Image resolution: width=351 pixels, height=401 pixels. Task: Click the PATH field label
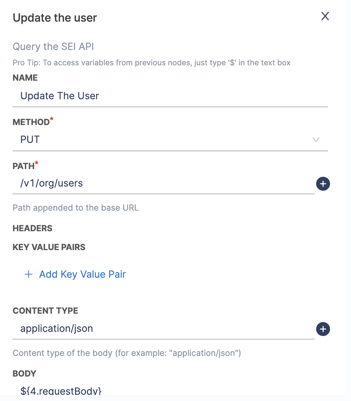coord(23,166)
